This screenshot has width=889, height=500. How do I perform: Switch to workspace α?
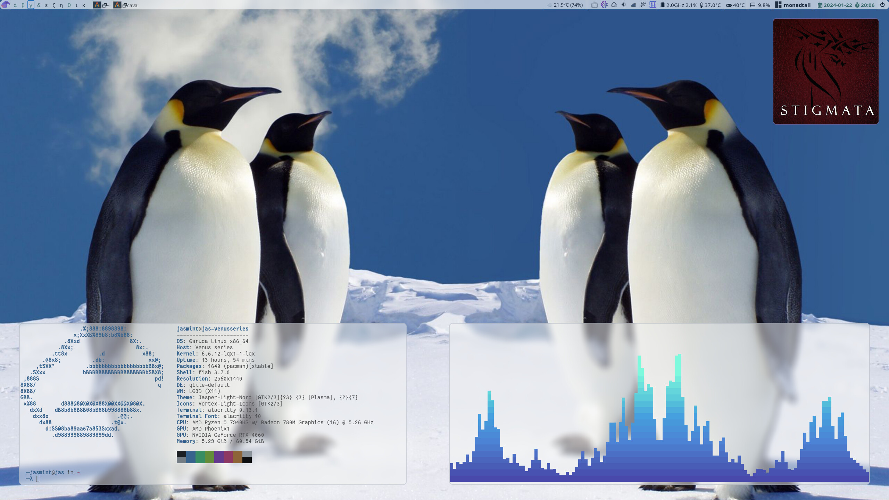click(15, 5)
